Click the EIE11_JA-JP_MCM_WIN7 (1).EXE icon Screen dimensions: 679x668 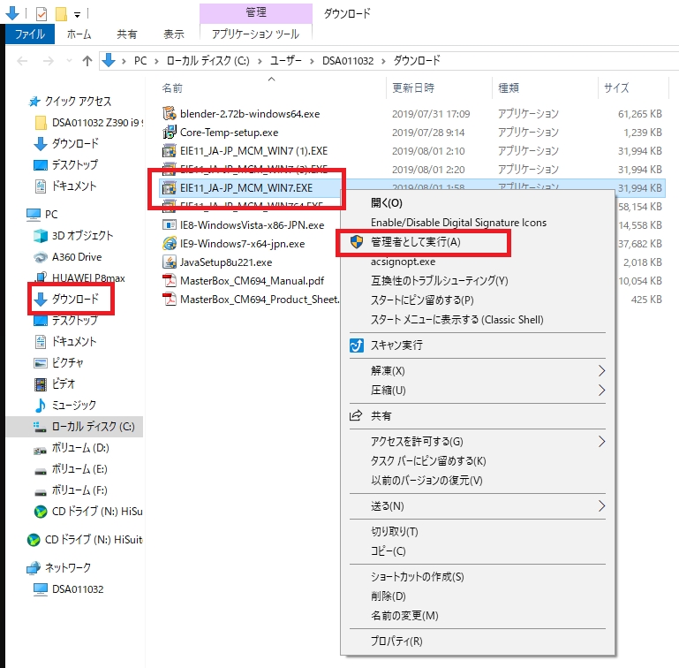[169, 151]
